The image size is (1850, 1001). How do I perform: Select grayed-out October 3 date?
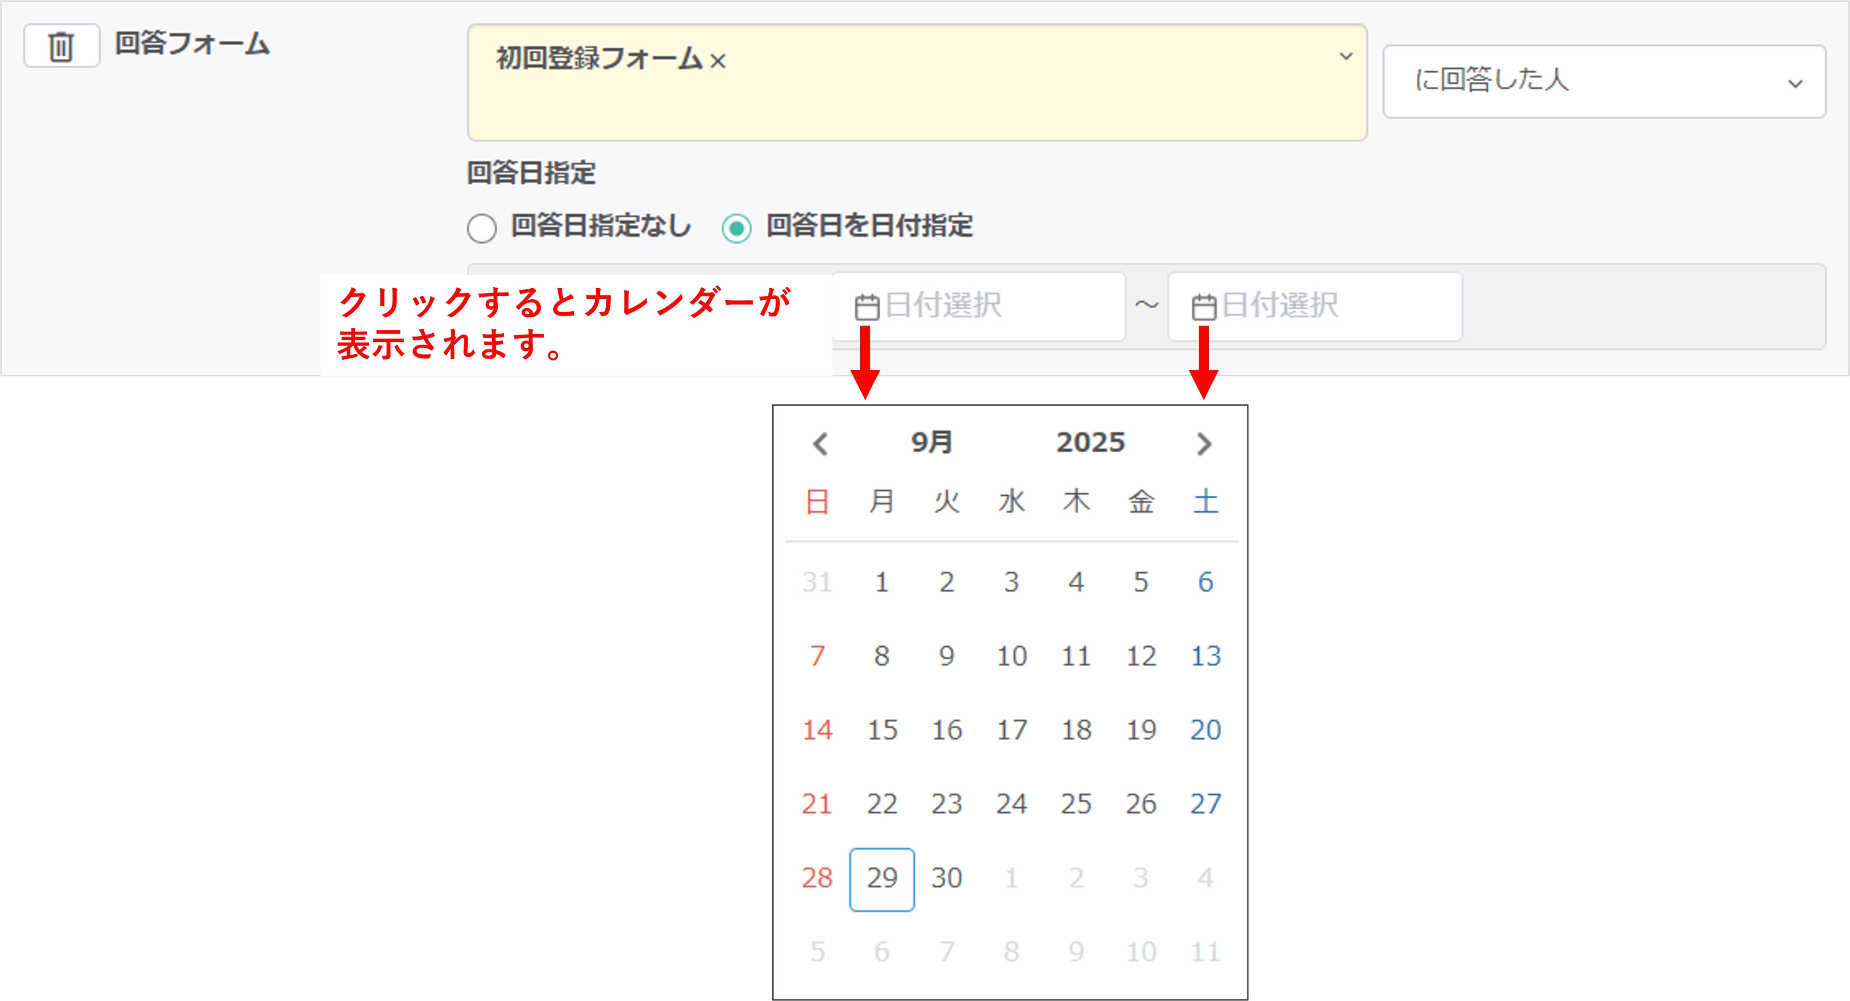pyautogui.click(x=1140, y=878)
